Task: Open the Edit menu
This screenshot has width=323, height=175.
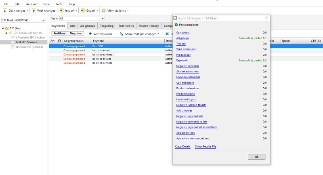Action: (x=17, y=4)
